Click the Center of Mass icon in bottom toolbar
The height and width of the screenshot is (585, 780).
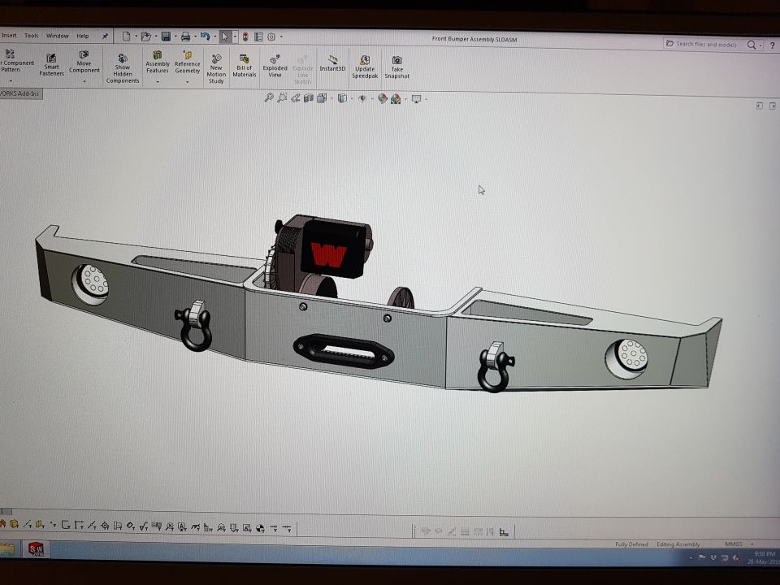[x=260, y=528]
